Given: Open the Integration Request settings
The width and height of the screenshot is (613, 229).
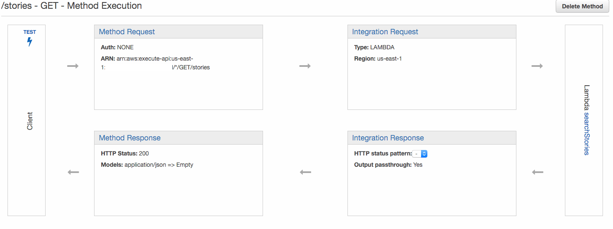Looking at the screenshot, I should tap(385, 32).
